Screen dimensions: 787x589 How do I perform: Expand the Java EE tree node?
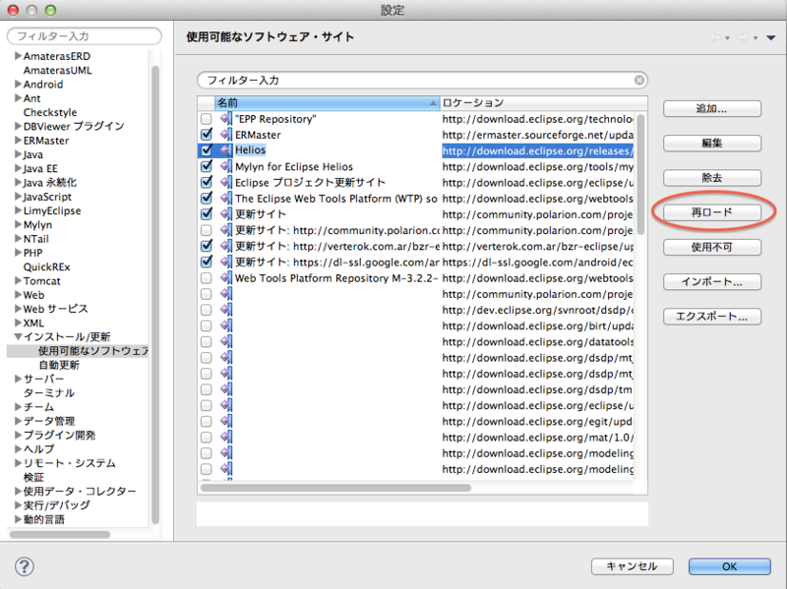tap(18, 168)
